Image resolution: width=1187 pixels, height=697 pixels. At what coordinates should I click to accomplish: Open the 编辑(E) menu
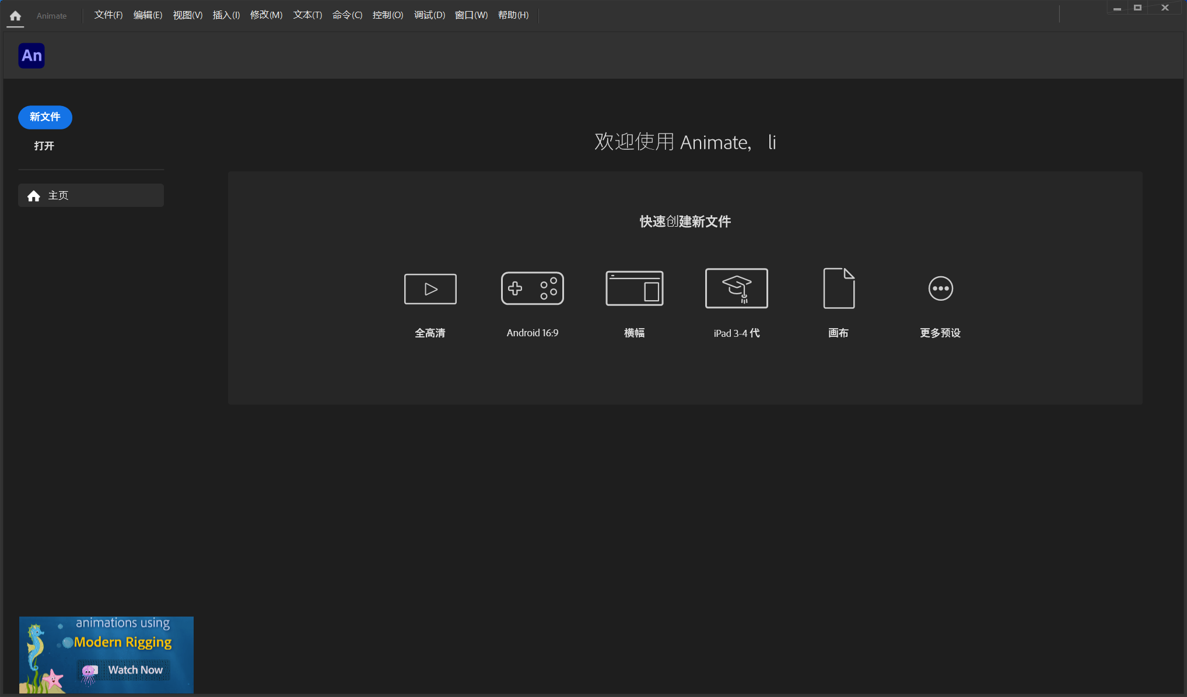click(148, 15)
